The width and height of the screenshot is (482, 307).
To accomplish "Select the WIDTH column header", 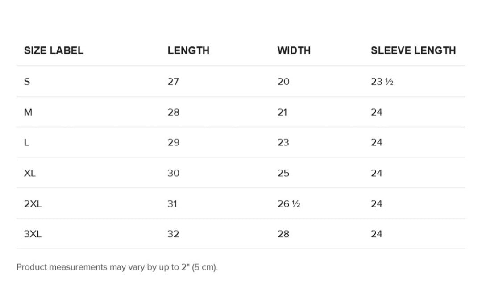I will [294, 50].
